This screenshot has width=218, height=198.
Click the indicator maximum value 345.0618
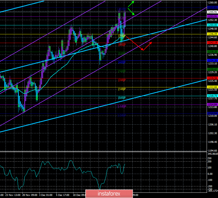pyautogui.click(x=213, y=154)
